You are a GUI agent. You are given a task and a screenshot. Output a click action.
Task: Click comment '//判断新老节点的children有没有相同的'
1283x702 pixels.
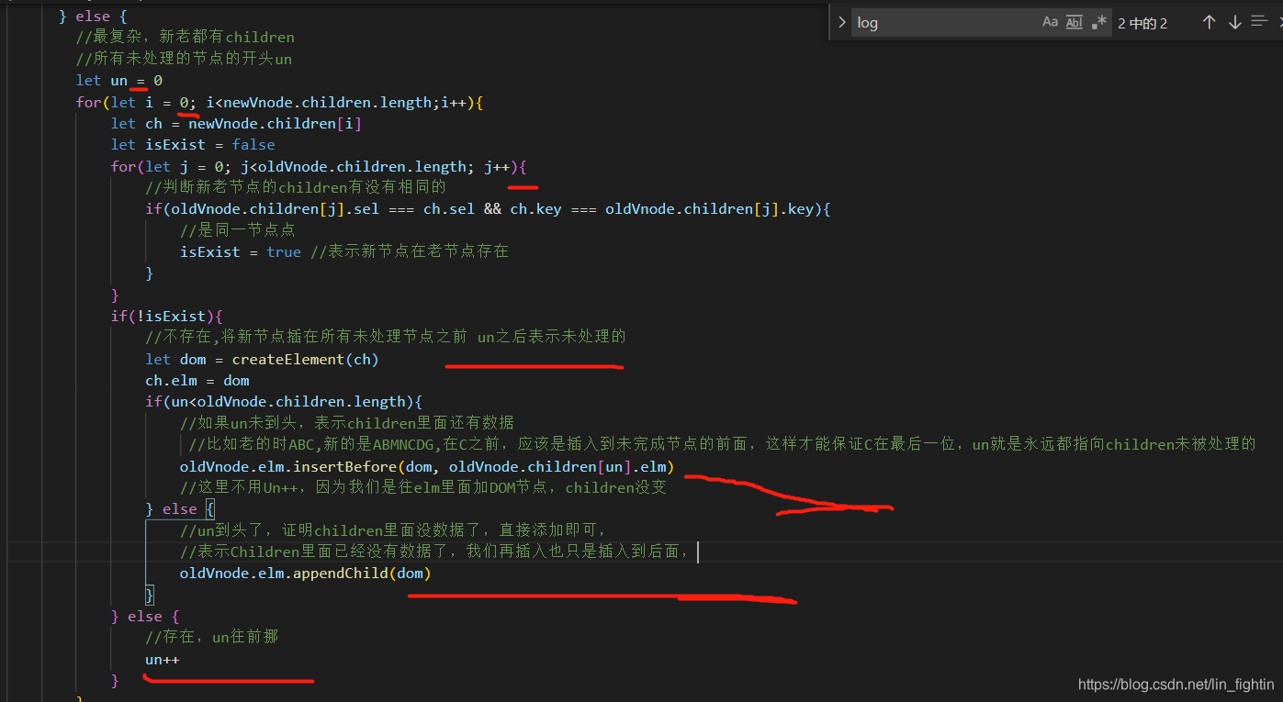pyautogui.click(x=296, y=187)
